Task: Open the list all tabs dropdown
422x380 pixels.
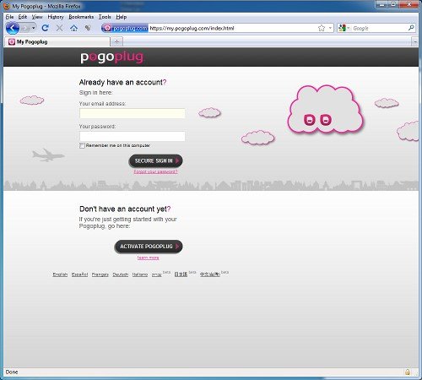Action: point(415,42)
